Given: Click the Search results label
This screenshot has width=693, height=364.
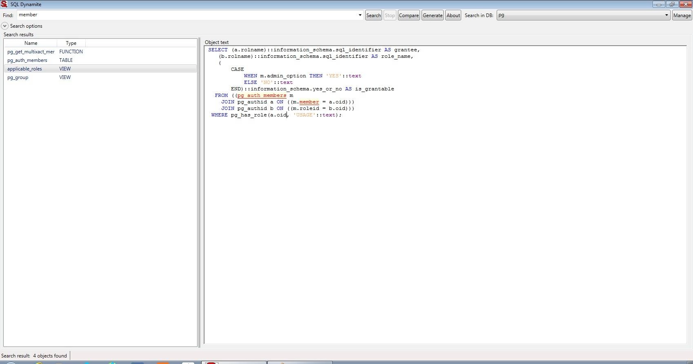Looking at the screenshot, I should click(19, 35).
